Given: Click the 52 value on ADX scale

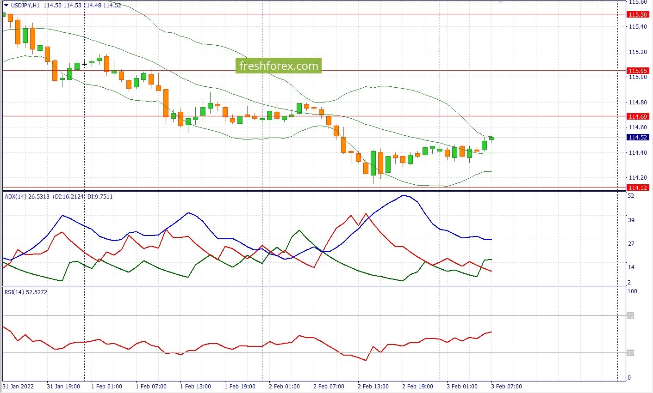Looking at the screenshot, I should (x=631, y=196).
